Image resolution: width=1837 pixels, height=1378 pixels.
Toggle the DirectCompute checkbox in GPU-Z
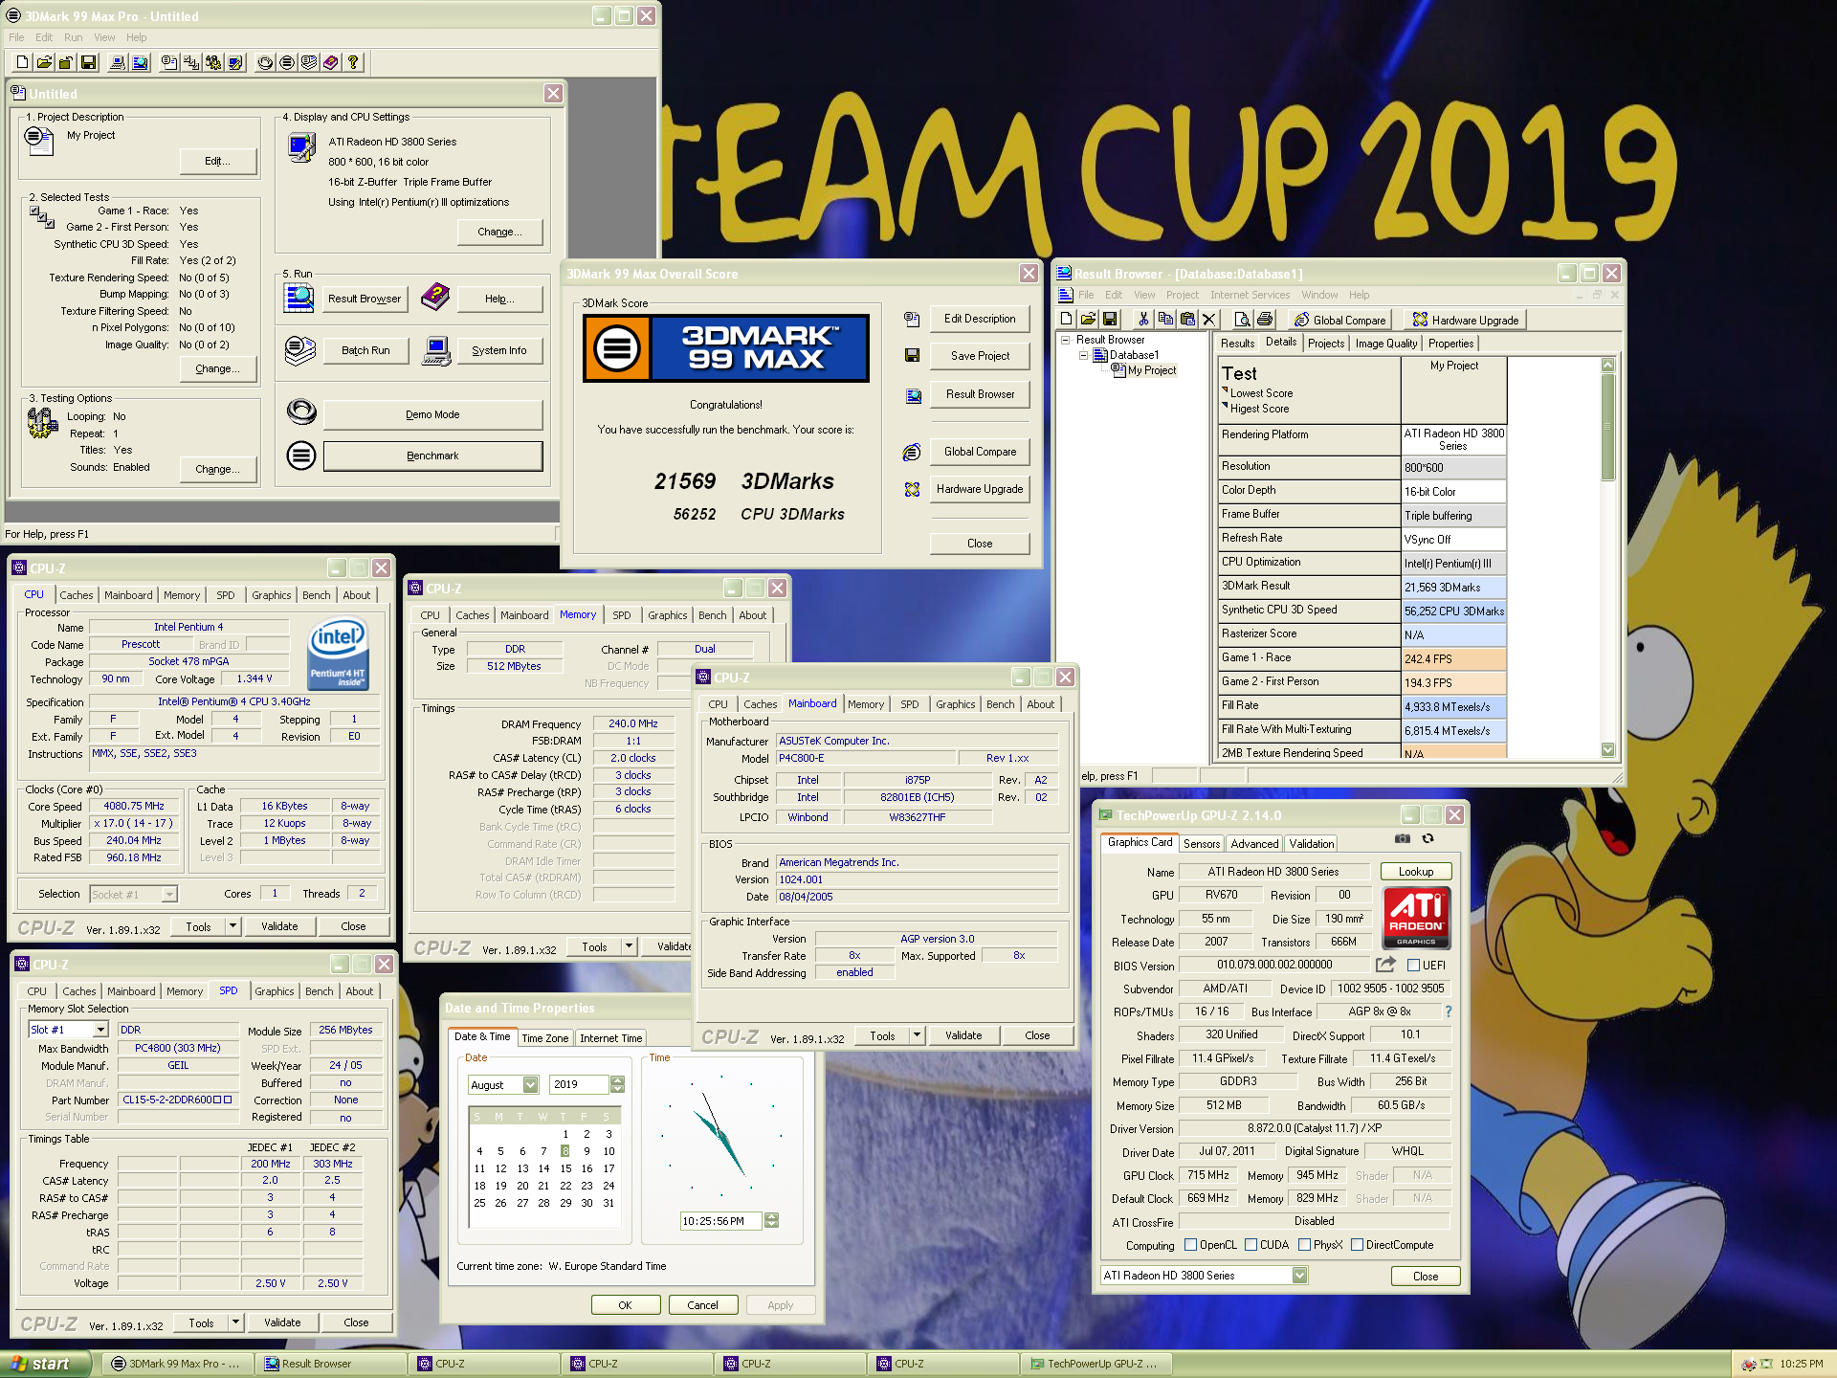pyautogui.click(x=1357, y=1245)
